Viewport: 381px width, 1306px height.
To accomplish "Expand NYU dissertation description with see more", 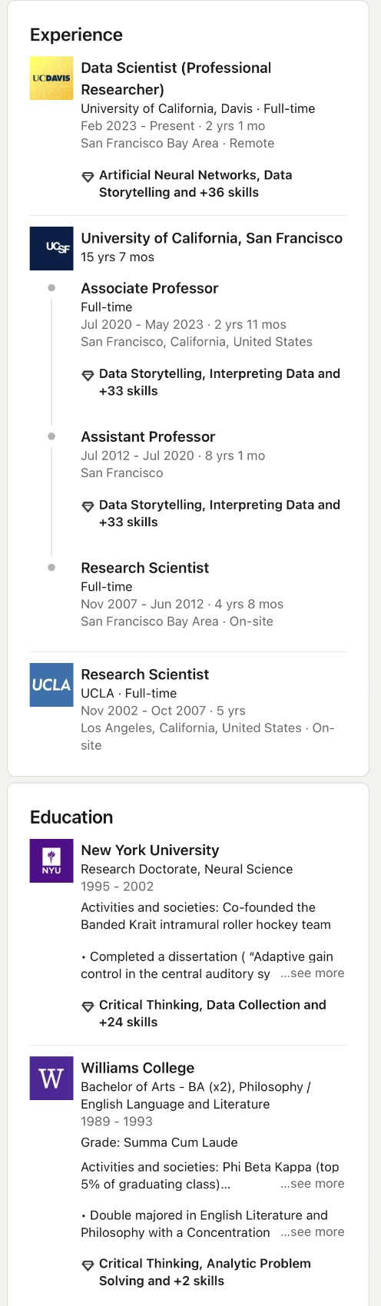I will [312, 973].
